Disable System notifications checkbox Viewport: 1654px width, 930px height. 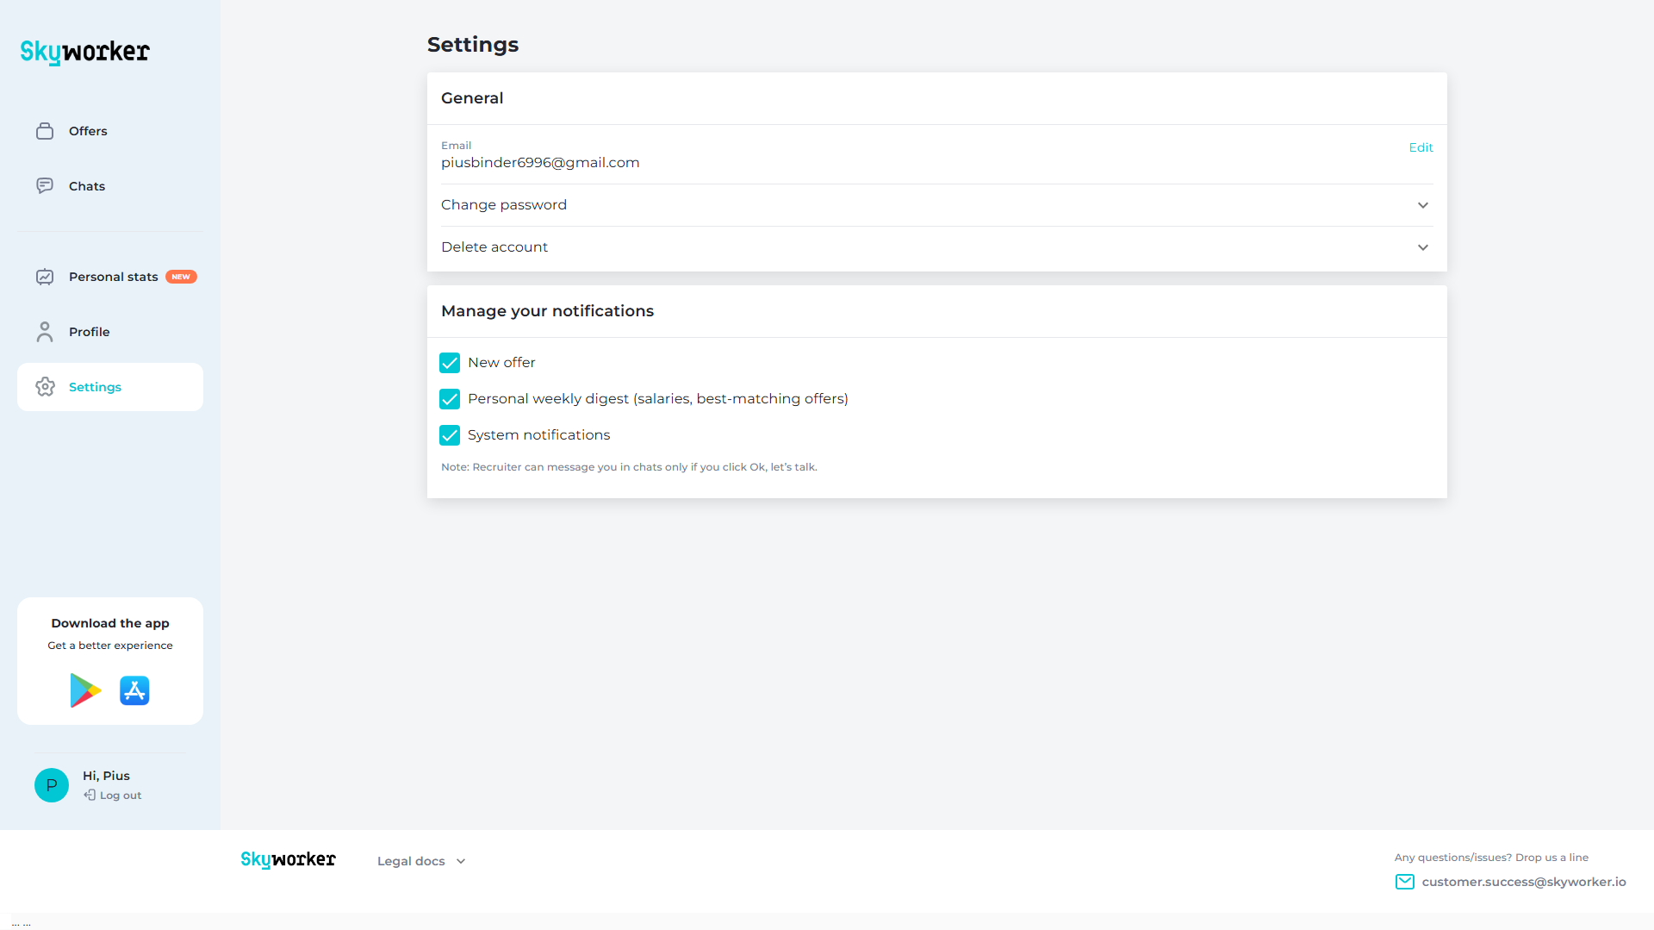pos(450,435)
